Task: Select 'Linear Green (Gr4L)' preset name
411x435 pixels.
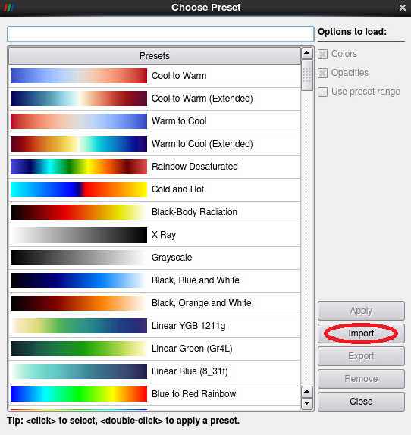Action: [192, 349]
